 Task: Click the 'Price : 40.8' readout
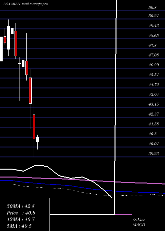[x=21, y=213]
